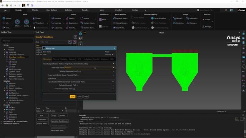
Task: Click the Append zones icon
Action: pyautogui.click(x=82, y=18)
